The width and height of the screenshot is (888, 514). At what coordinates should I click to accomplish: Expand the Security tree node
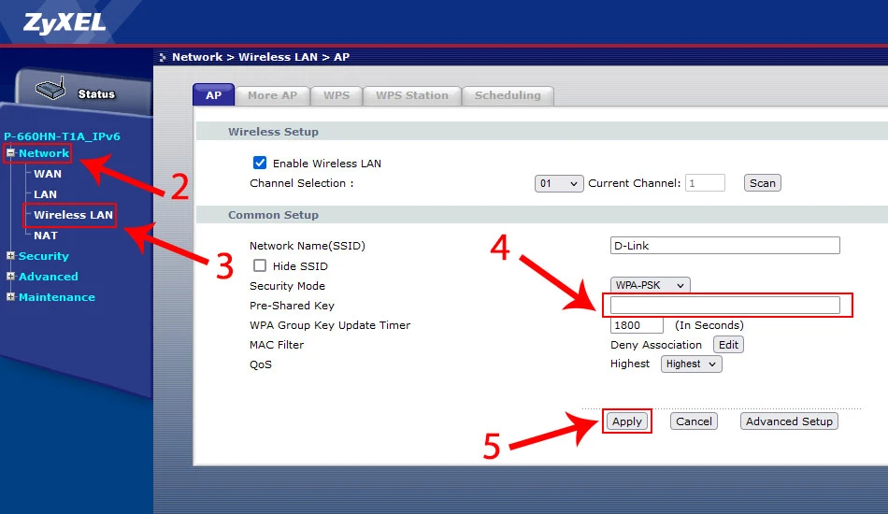coord(10,256)
